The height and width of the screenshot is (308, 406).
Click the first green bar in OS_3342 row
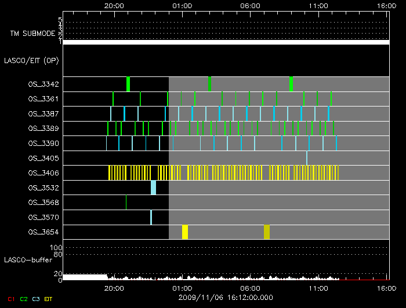128,84
